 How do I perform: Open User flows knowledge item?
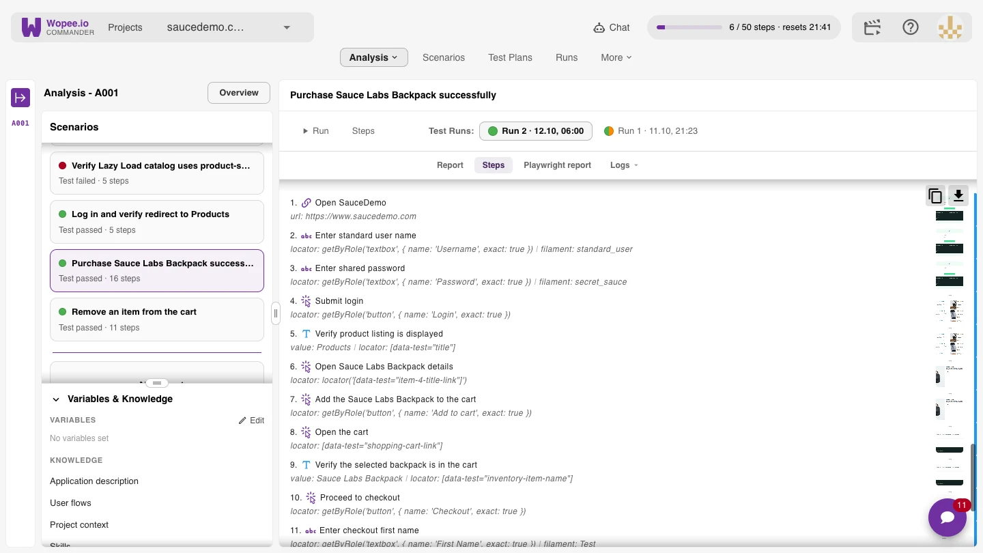coord(70,503)
